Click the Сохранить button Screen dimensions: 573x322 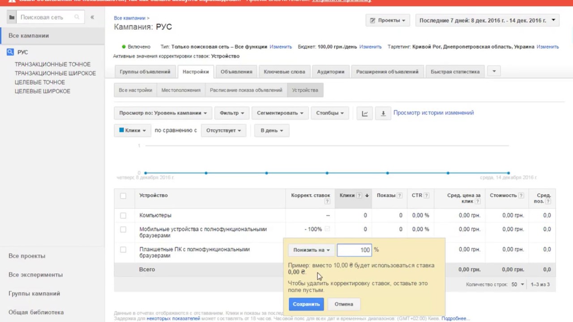(306, 304)
